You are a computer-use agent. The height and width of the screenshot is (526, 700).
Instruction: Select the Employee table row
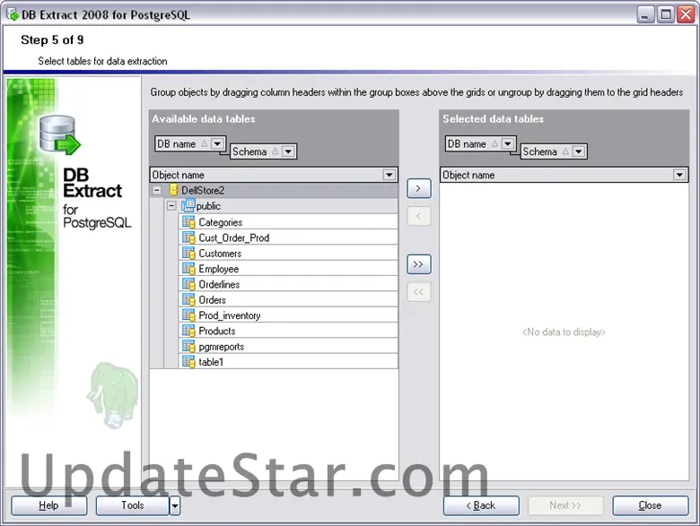(288, 269)
